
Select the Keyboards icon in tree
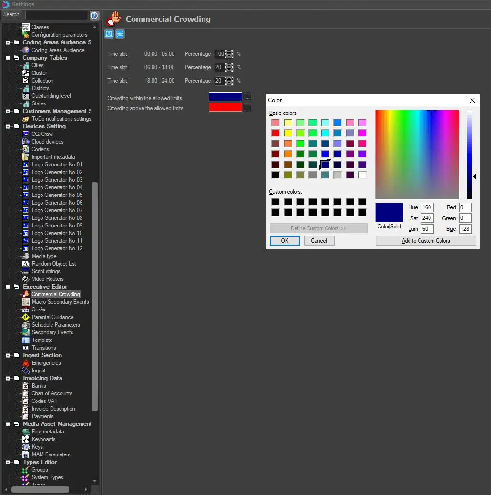point(26,439)
